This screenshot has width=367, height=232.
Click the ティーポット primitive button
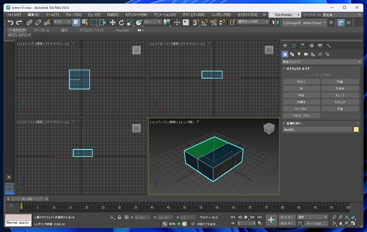pos(301,109)
